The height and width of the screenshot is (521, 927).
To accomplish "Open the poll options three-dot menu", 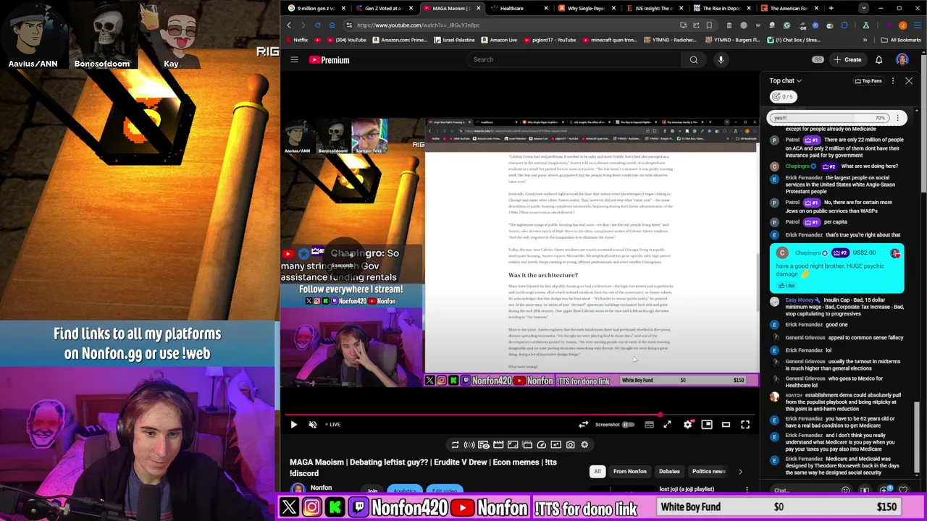I will coord(897,118).
